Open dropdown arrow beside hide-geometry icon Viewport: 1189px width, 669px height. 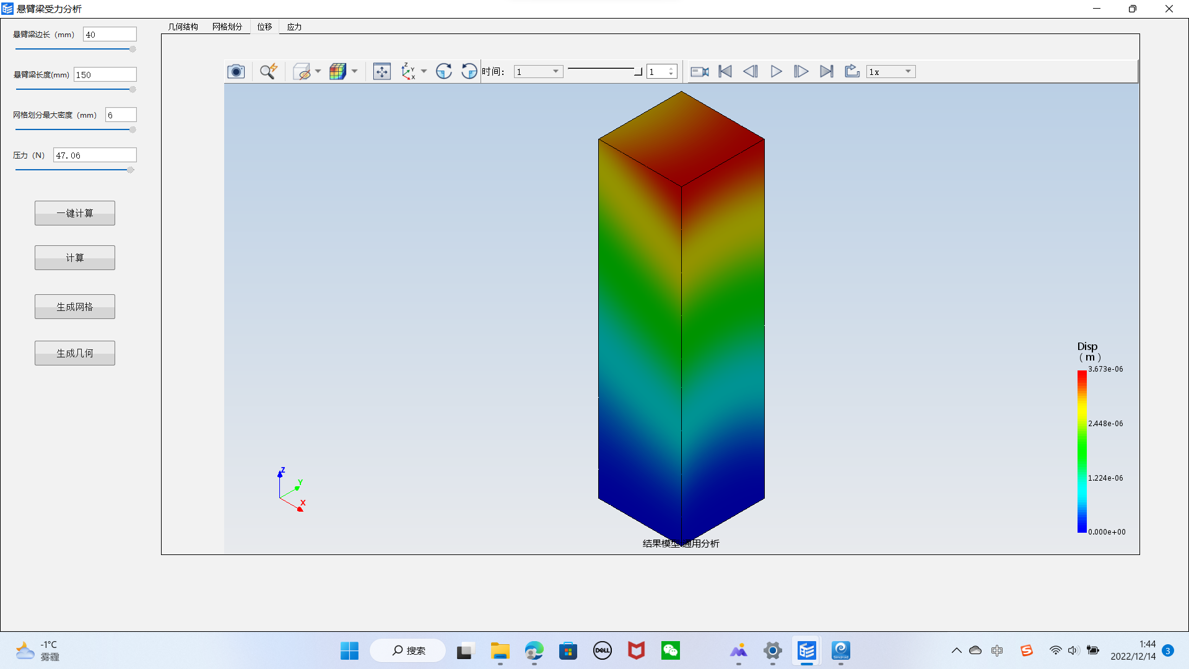tap(318, 72)
